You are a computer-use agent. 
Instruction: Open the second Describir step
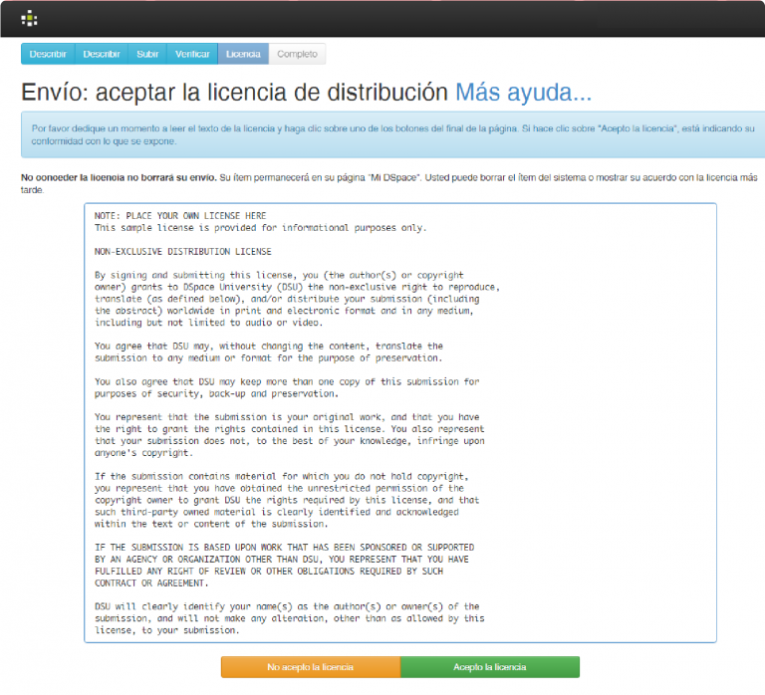pos(102,54)
